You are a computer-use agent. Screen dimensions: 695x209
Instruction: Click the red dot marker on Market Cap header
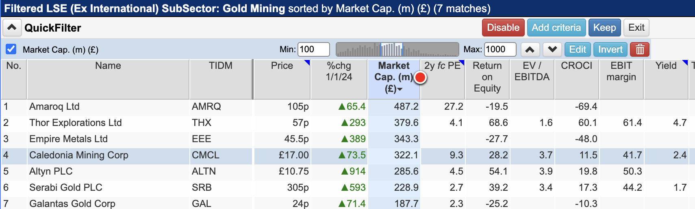[x=420, y=77]
